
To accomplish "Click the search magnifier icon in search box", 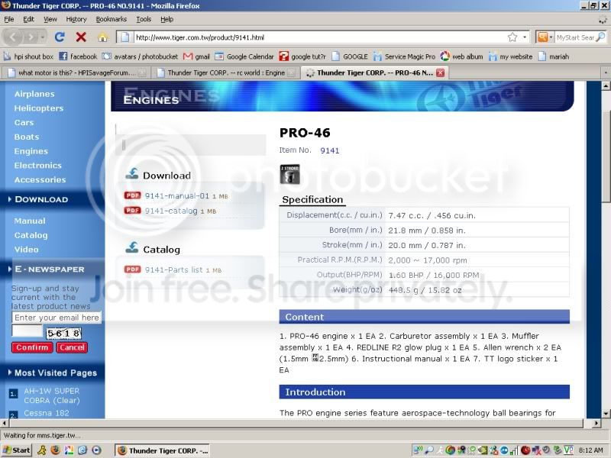I will point(601,37).
